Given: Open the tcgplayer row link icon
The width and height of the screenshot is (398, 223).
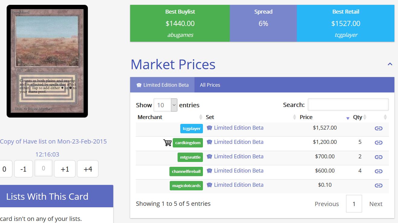Looking at the screenshot, I should tap(378, 128).
